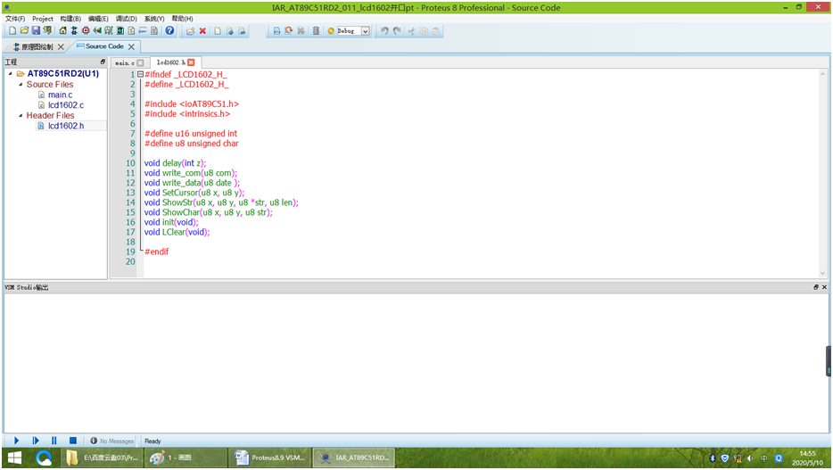Image resolution: width=833 pixels, height=470 pixels.
Task: Click the Cut scissors toolbar icon
Action: 411,31
